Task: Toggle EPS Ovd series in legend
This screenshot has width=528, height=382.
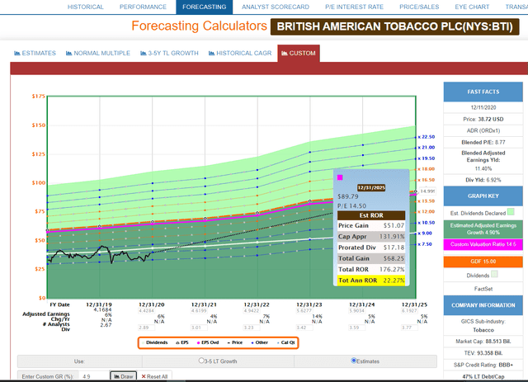Action: click(x=208, y=342)
